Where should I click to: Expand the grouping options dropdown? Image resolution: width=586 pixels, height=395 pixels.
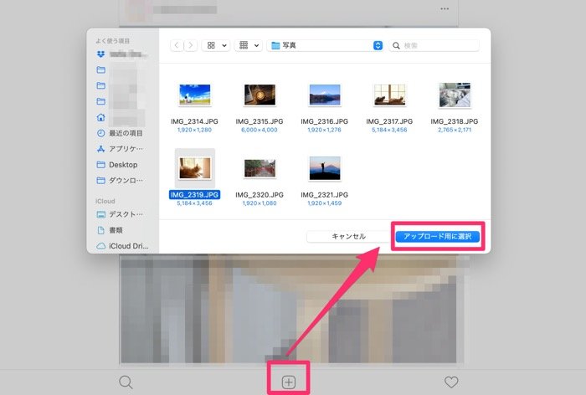[x=249, y=45]
